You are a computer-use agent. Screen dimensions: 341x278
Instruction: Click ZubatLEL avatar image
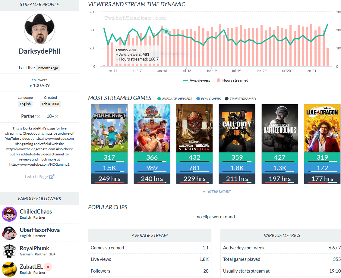(x=9, y=269)
